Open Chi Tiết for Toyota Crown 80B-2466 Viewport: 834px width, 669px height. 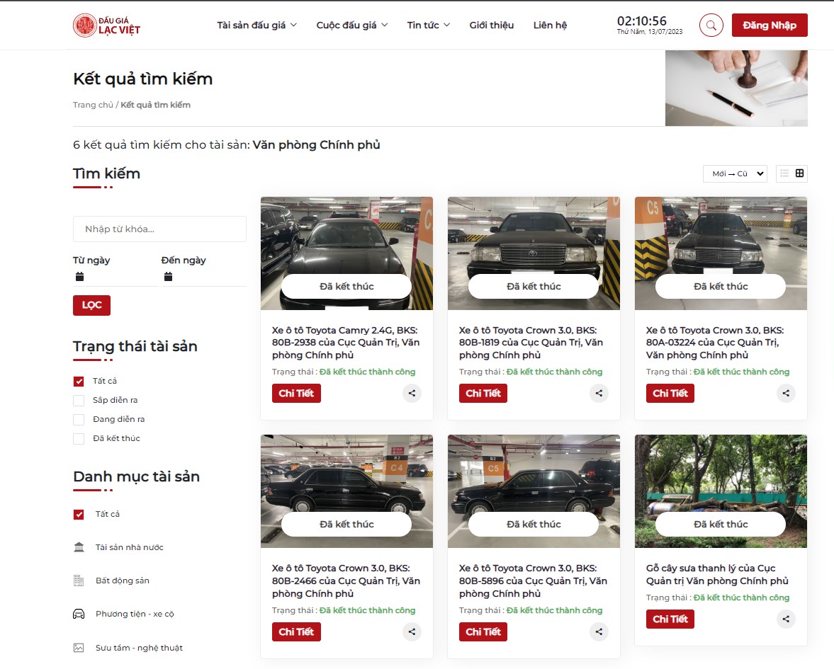296,631
